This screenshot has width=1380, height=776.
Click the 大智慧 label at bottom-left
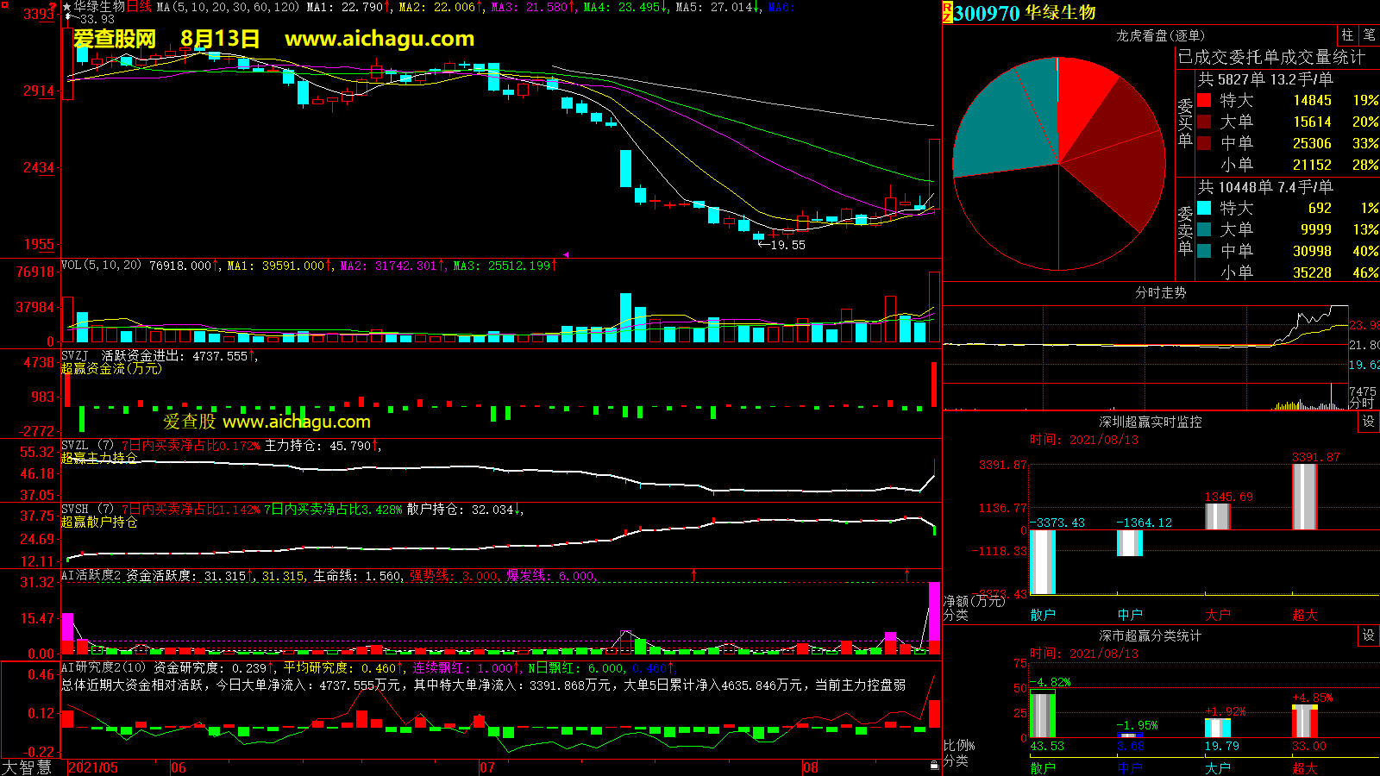(x=27, y=767)
